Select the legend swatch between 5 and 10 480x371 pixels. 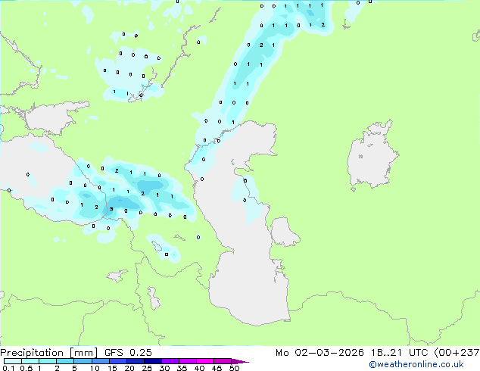click(x=83, y=361)
